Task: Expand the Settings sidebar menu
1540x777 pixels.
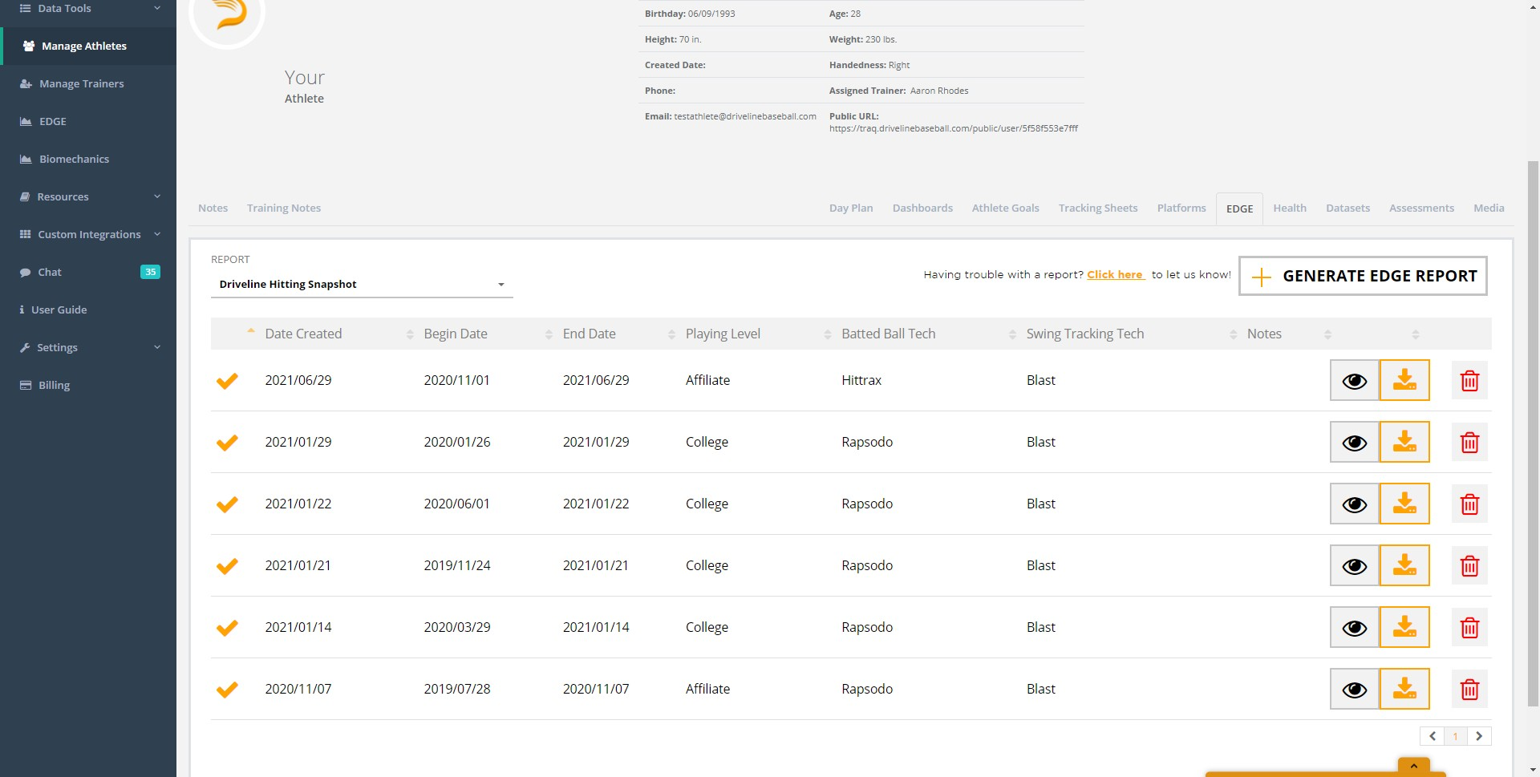Action: pyautogui.click(x=88, y=347)
